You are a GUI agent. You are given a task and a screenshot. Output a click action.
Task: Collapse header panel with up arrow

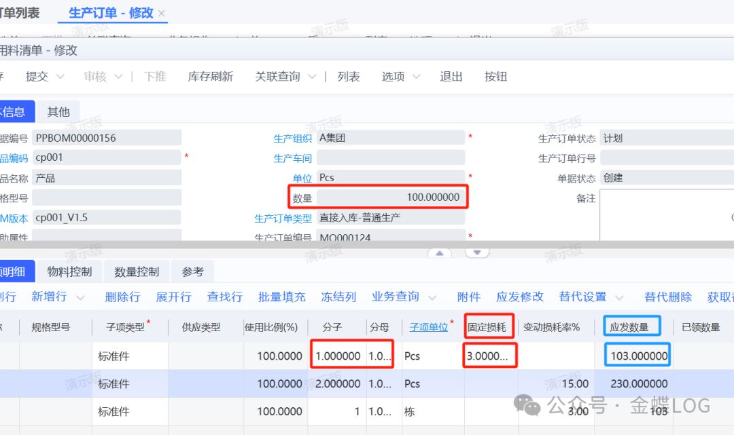[x=439, y=252]
